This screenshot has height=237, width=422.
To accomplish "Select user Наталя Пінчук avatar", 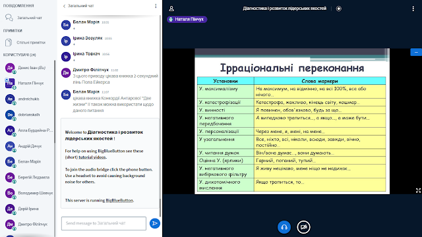I will click(10, 84).
